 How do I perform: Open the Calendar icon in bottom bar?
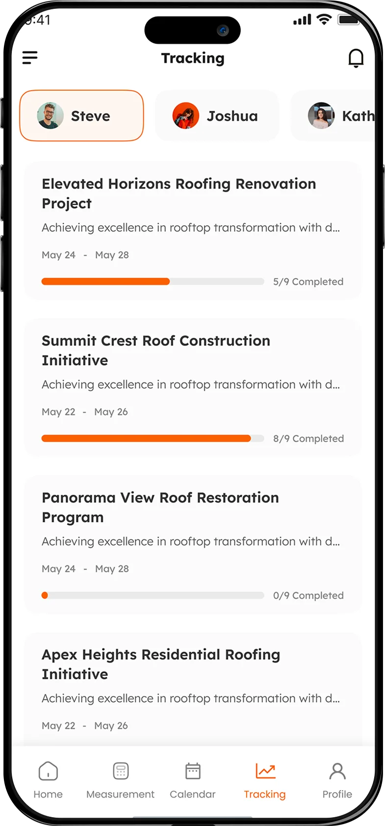(193, 771)
